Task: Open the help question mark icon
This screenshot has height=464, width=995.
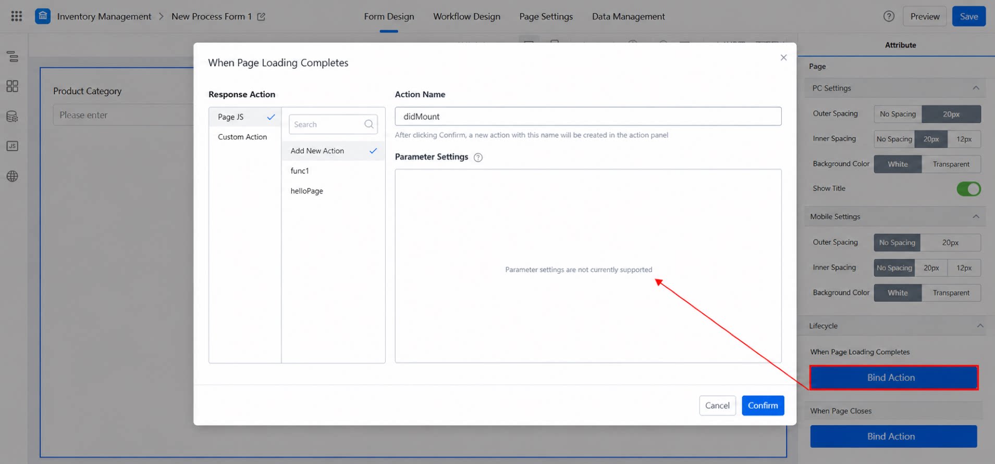Action: 889,16
